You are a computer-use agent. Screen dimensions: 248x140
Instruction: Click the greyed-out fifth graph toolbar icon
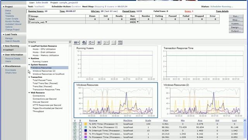coord(106,42)
